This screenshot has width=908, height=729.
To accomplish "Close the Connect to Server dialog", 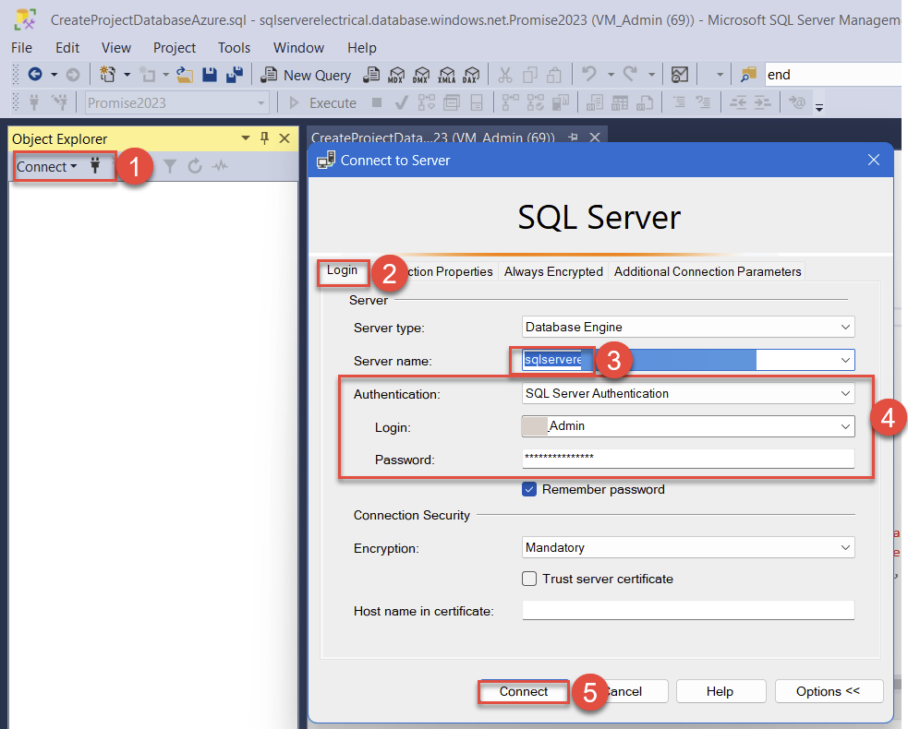I will [x=873, y=160].
